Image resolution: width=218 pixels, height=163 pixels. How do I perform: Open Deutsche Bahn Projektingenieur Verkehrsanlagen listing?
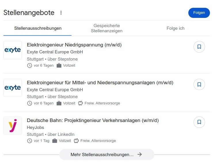(93, 120)
